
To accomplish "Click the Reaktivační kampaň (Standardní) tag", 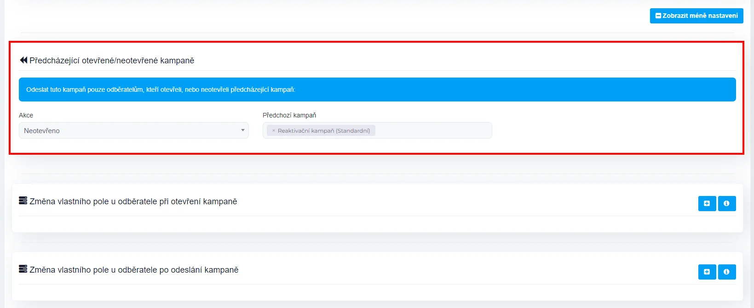I will (324, 131).
